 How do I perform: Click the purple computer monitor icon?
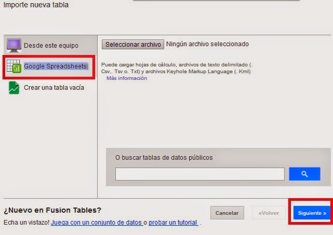click(14, 45)
